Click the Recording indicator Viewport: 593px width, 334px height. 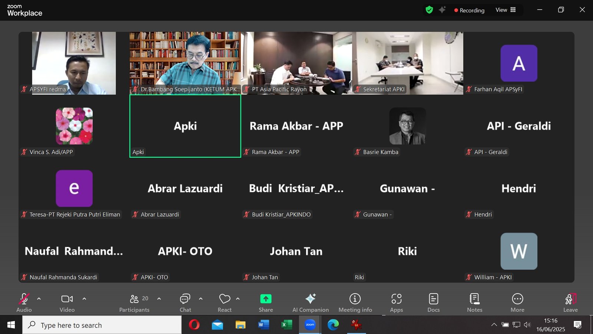pos(469,10)
